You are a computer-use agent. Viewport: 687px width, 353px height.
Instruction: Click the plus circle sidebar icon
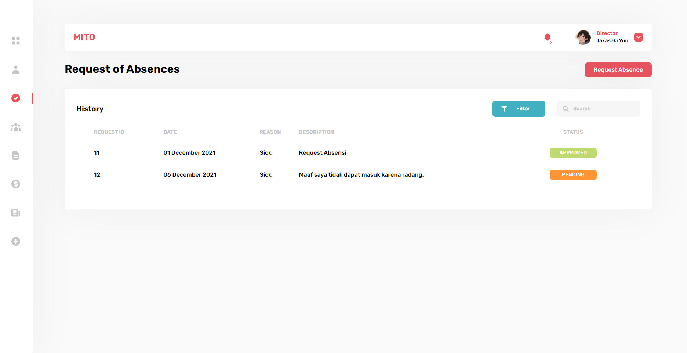click(x=16, y=241)
